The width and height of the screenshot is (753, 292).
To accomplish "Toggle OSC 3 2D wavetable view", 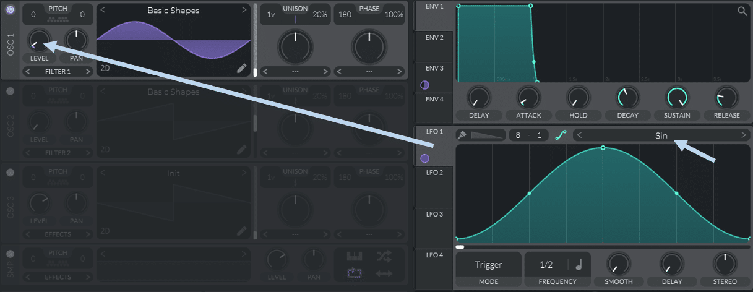I will tap(105, 231).
